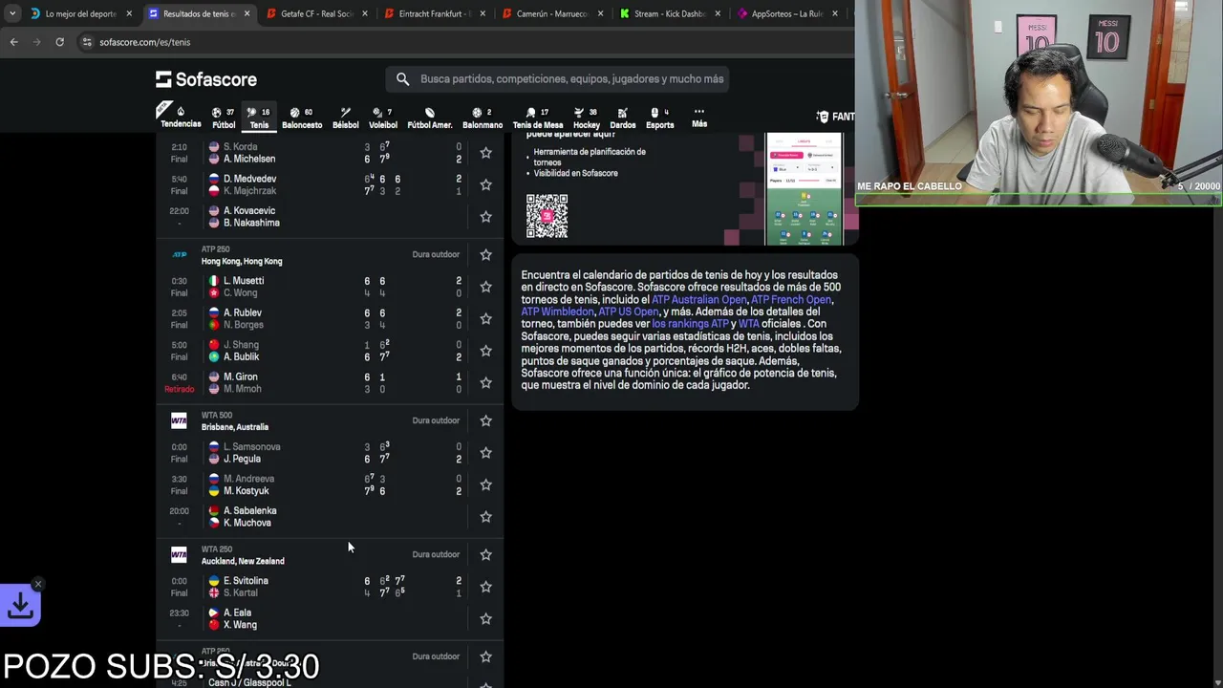The width and height of the screenshot is (1223, 688).
Task: Switch to Camerún - Marruecos tab
Action: pos(551,13)
